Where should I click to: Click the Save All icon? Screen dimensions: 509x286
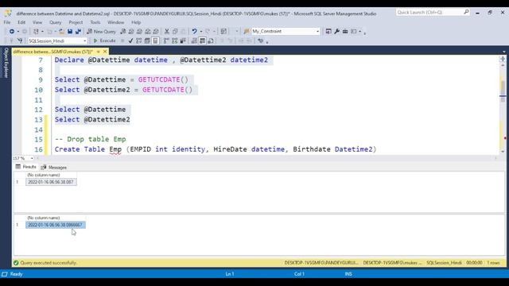click(78, 32)
